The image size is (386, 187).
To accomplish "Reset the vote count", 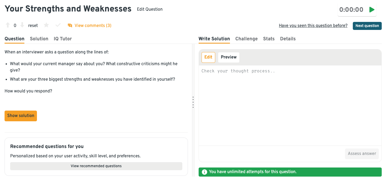I will 33,26.
